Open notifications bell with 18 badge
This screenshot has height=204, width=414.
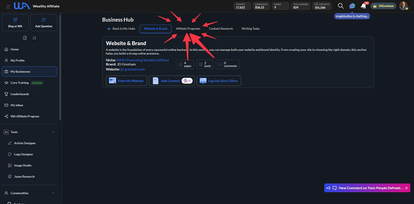[x=363, y=6]
